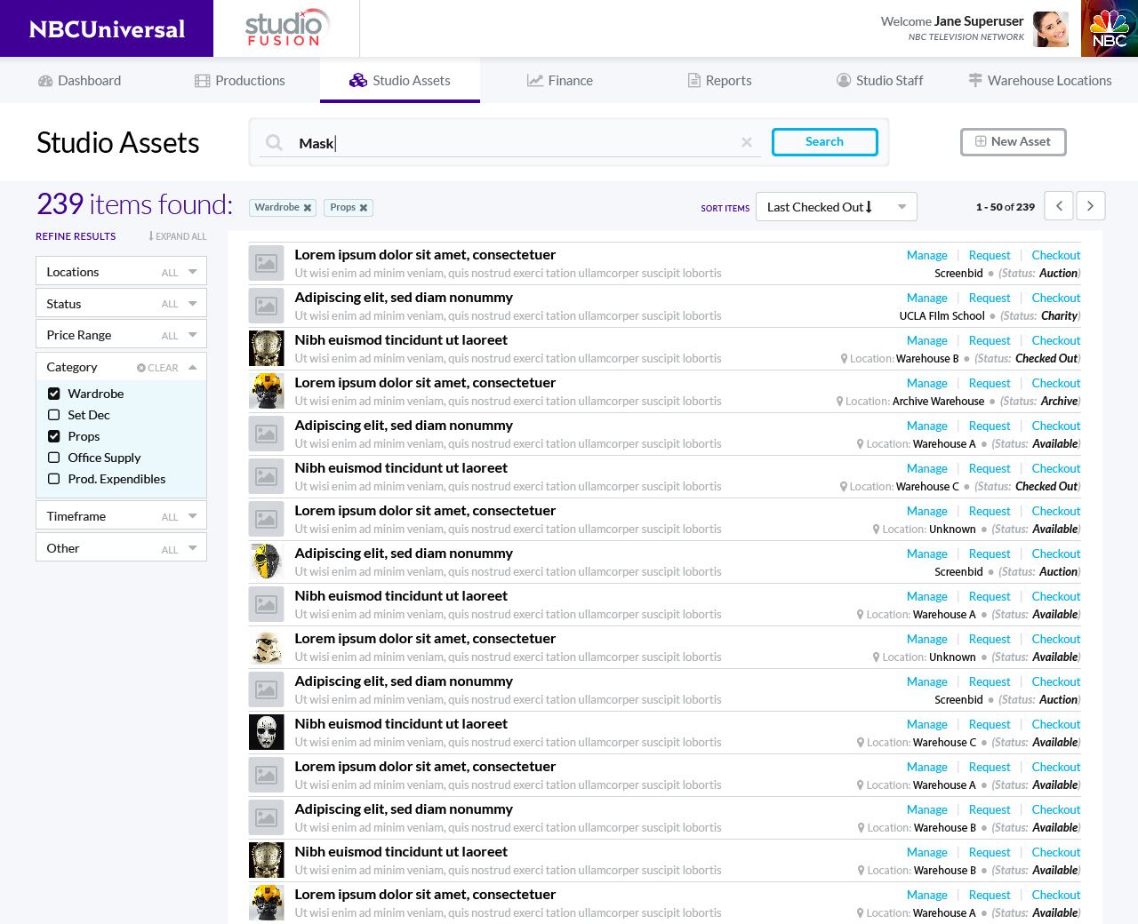Open the white hockey mask thumbnail
The image size is (1138, 924).
[267, 732]
